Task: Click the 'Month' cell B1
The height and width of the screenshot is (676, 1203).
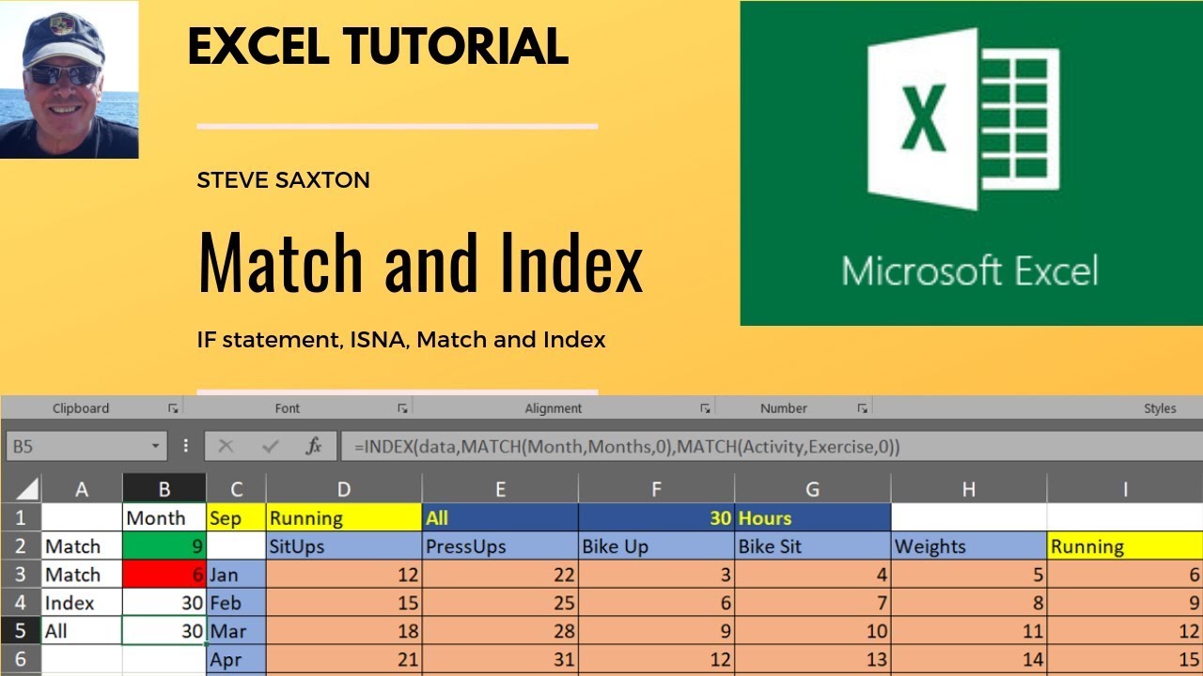Action: 164,517
